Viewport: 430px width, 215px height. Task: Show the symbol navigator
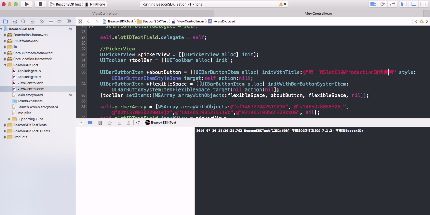pyautogui.click(x=14, y=21)
